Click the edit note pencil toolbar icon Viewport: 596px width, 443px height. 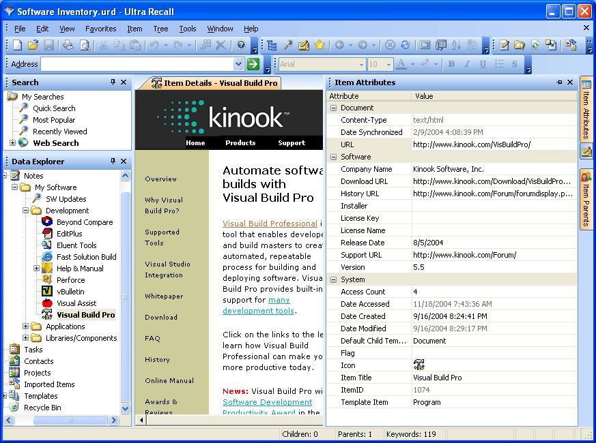303,45
